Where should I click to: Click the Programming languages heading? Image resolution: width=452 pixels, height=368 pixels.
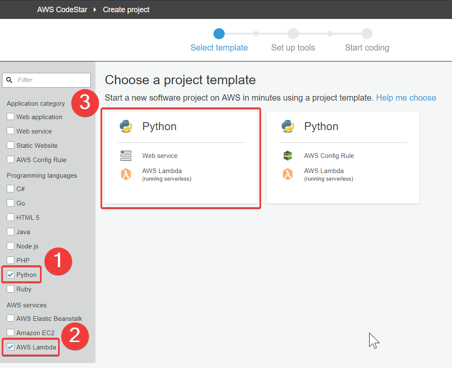[42, 176]
